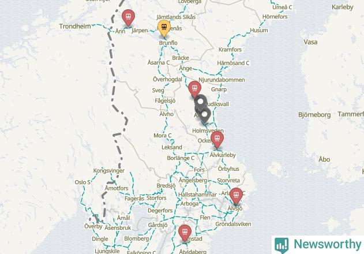The width and height of the screenshot is (364, 254).
Task: Open the red train marker above Älvsjö
Action: [x=236, y=196]
